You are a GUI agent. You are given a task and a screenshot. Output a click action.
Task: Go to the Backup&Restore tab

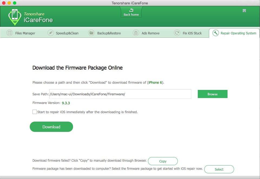tap(105, 33)
